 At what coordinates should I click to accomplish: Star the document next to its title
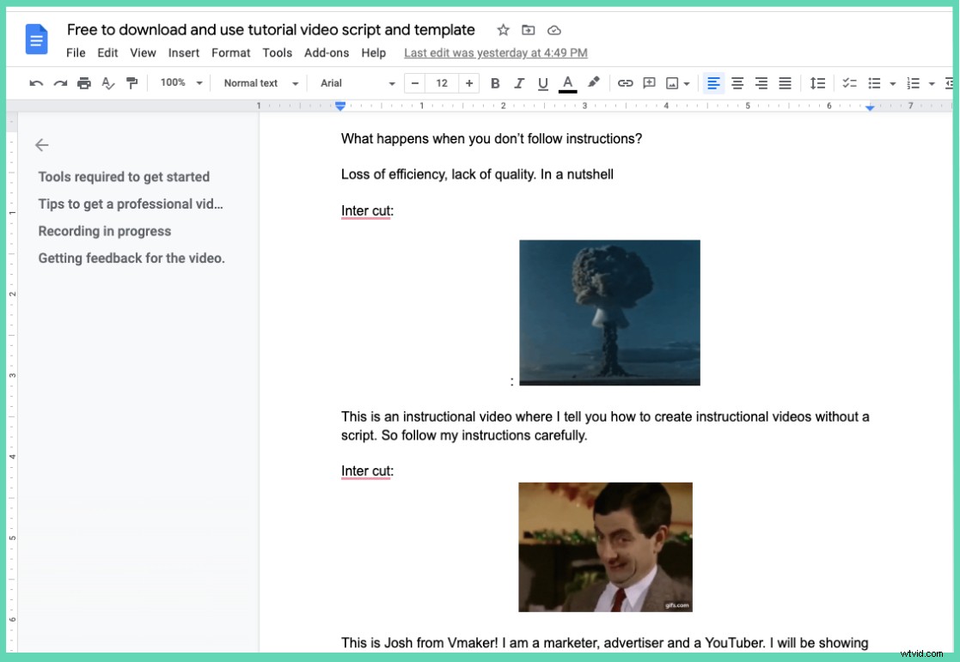(503, 29)
